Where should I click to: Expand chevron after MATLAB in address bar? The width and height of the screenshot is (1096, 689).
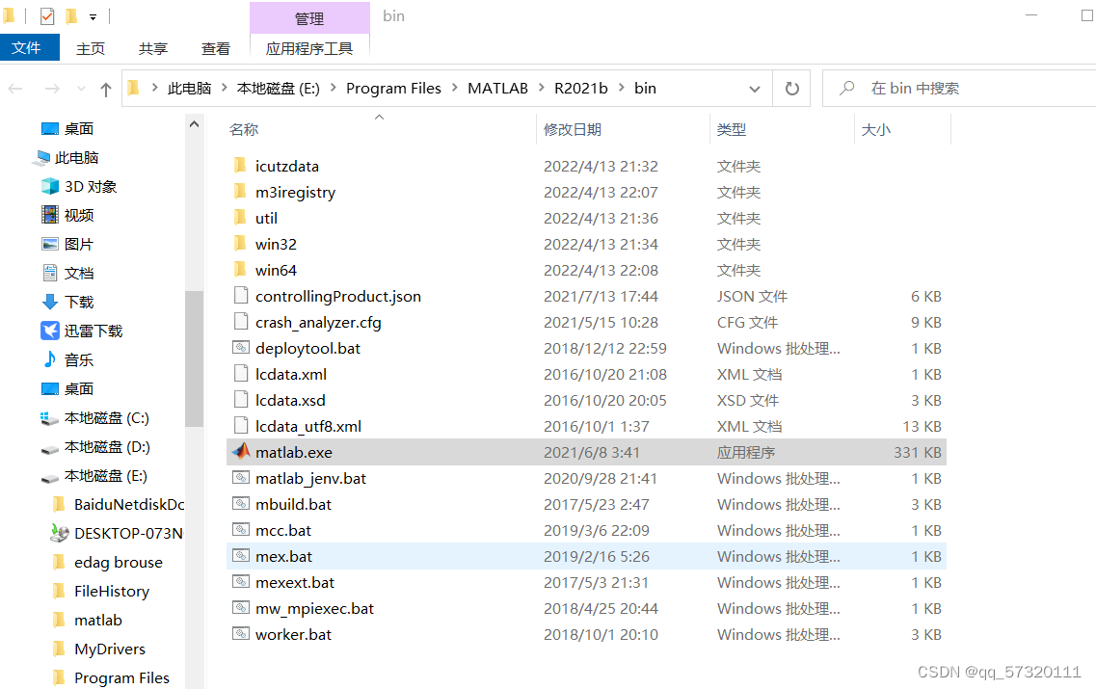pyautogui.click(x=541, y=88)
